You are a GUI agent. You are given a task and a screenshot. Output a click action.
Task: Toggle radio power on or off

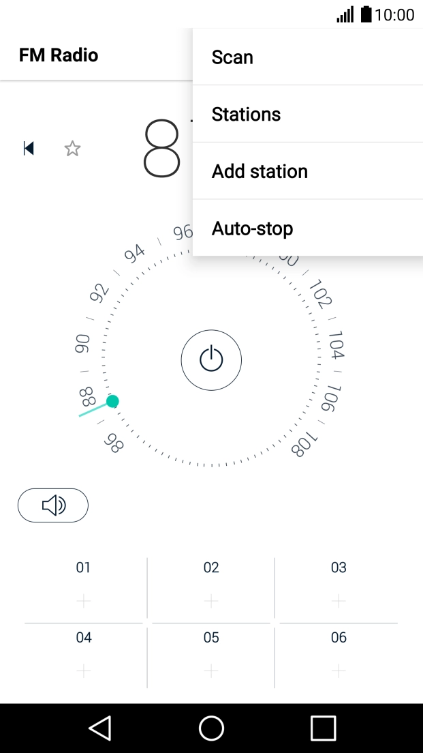pyautogui.click(x=211, y=359)
